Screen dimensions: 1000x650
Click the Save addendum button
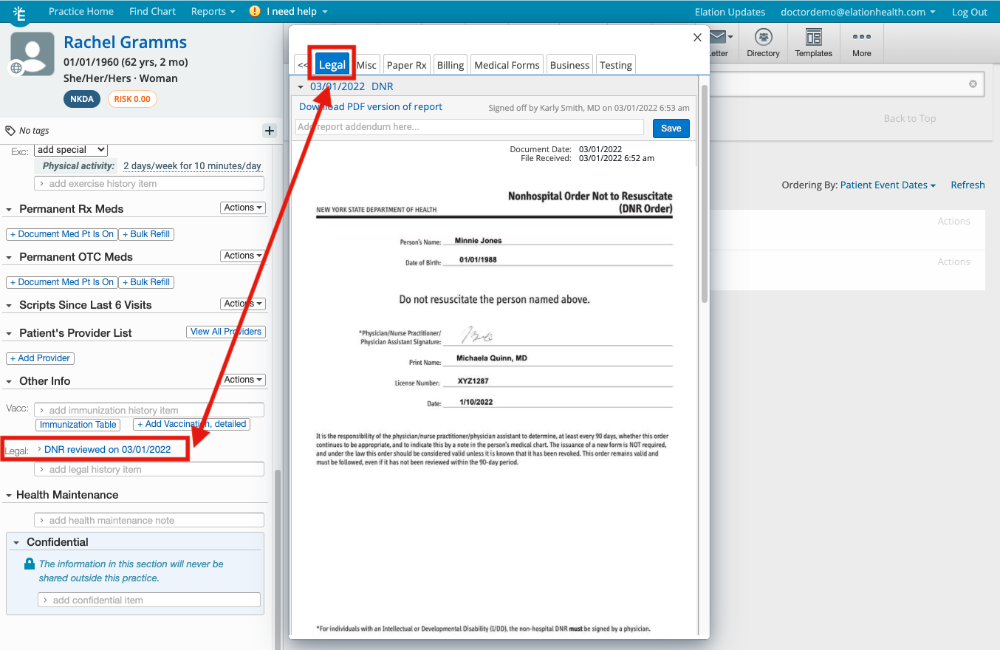[671, 129]
